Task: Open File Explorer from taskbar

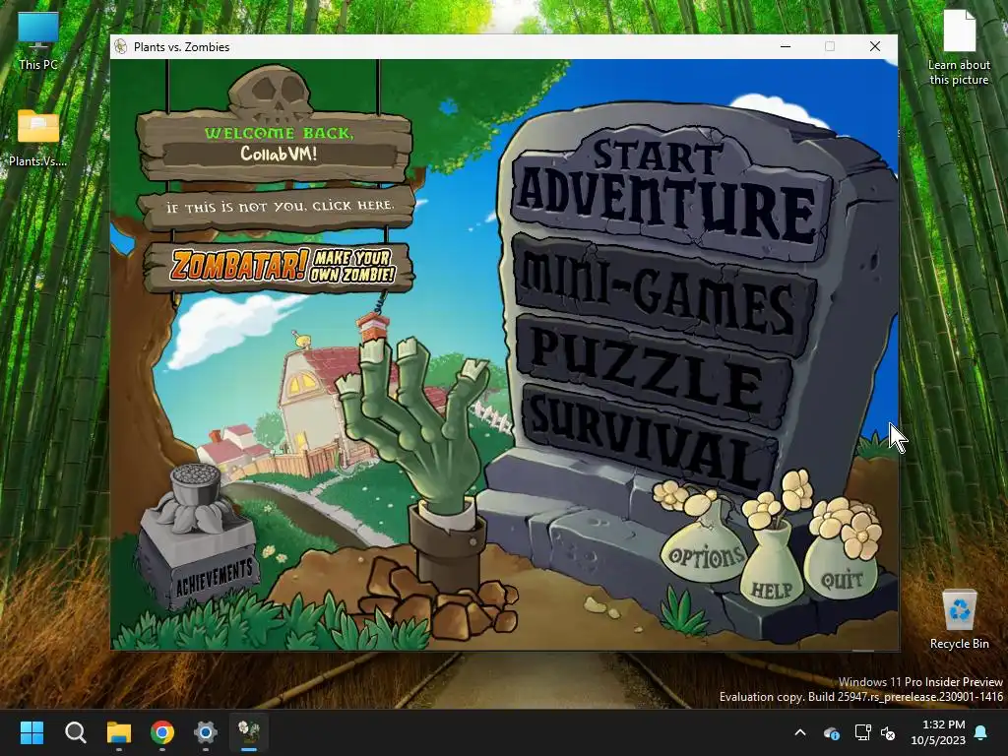Action: [x=119, y=731]
